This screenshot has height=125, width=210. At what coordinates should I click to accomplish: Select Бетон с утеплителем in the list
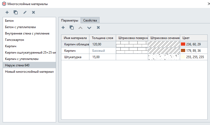(x=21, y=27)
